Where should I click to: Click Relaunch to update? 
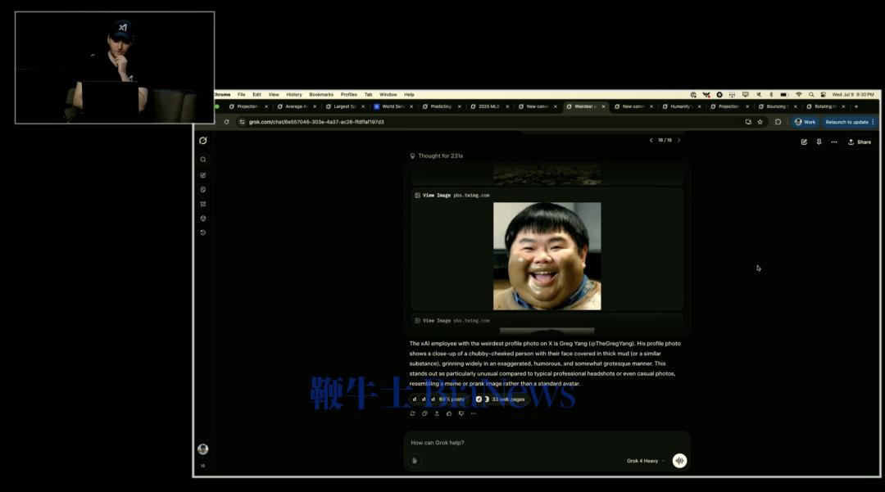[849, 122]
